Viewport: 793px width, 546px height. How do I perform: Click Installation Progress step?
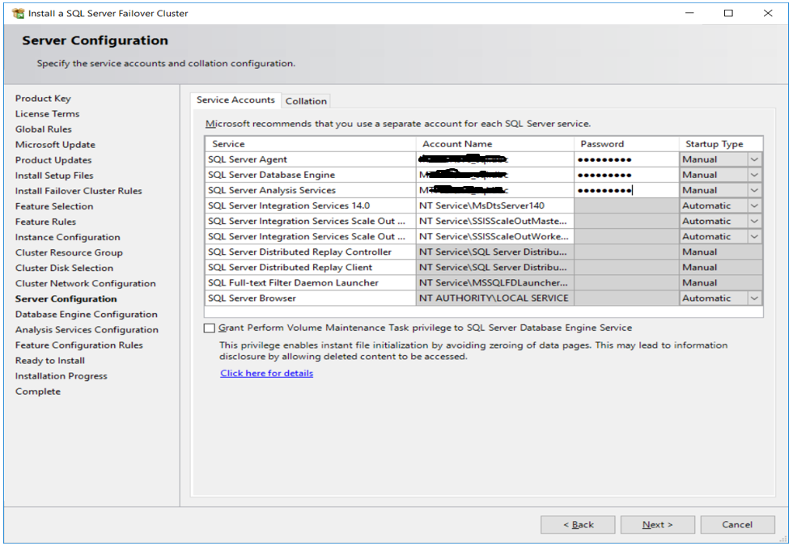[61, 376]
